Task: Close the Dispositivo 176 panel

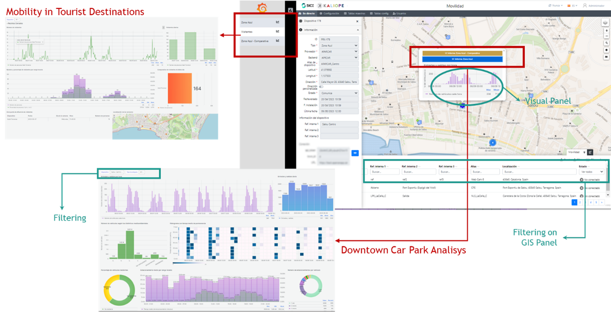Action: click(x=357, y=21)
